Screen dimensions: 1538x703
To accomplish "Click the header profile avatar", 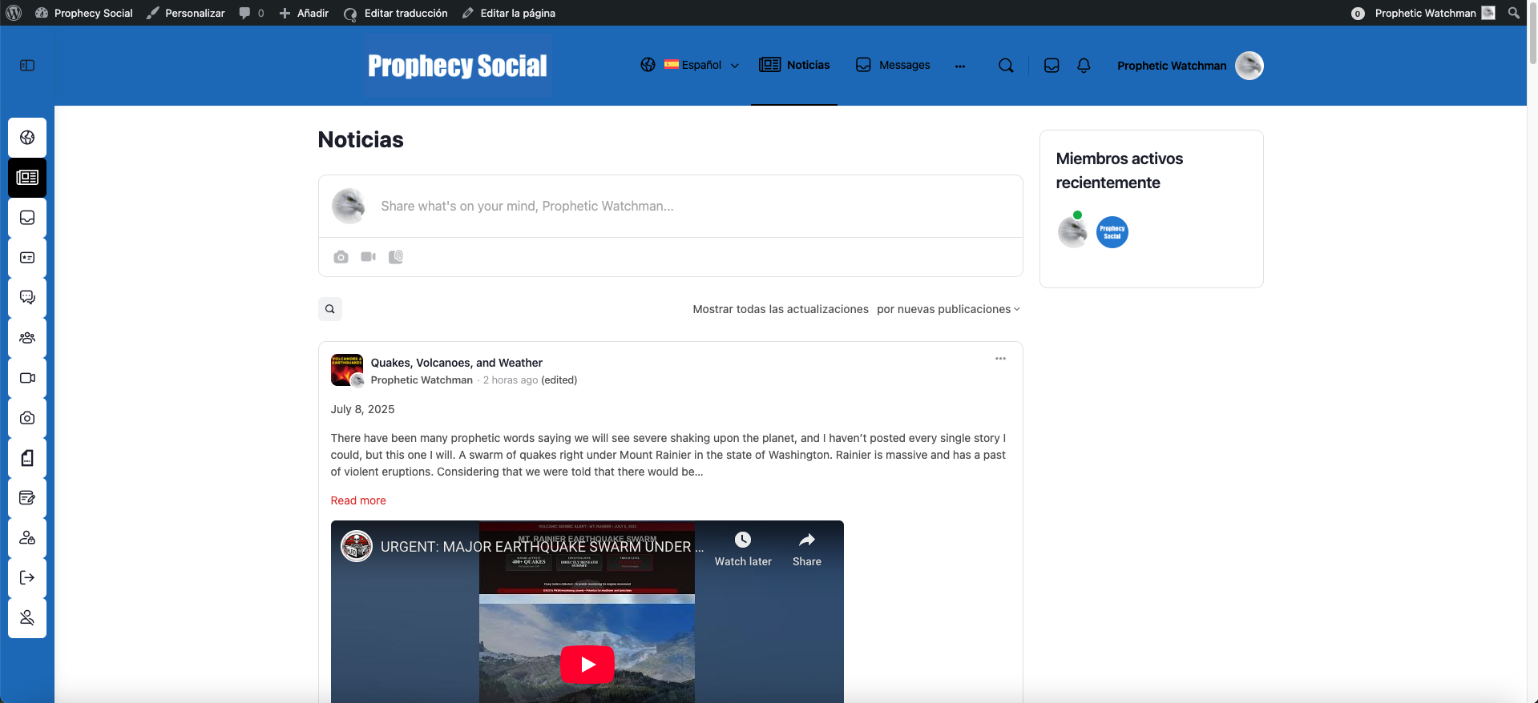I will click(x=1249, y=66).
